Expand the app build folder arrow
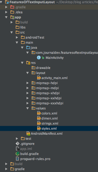Image resolution: width=98 pixels, height=172 pixels. [x=12, y=22]
